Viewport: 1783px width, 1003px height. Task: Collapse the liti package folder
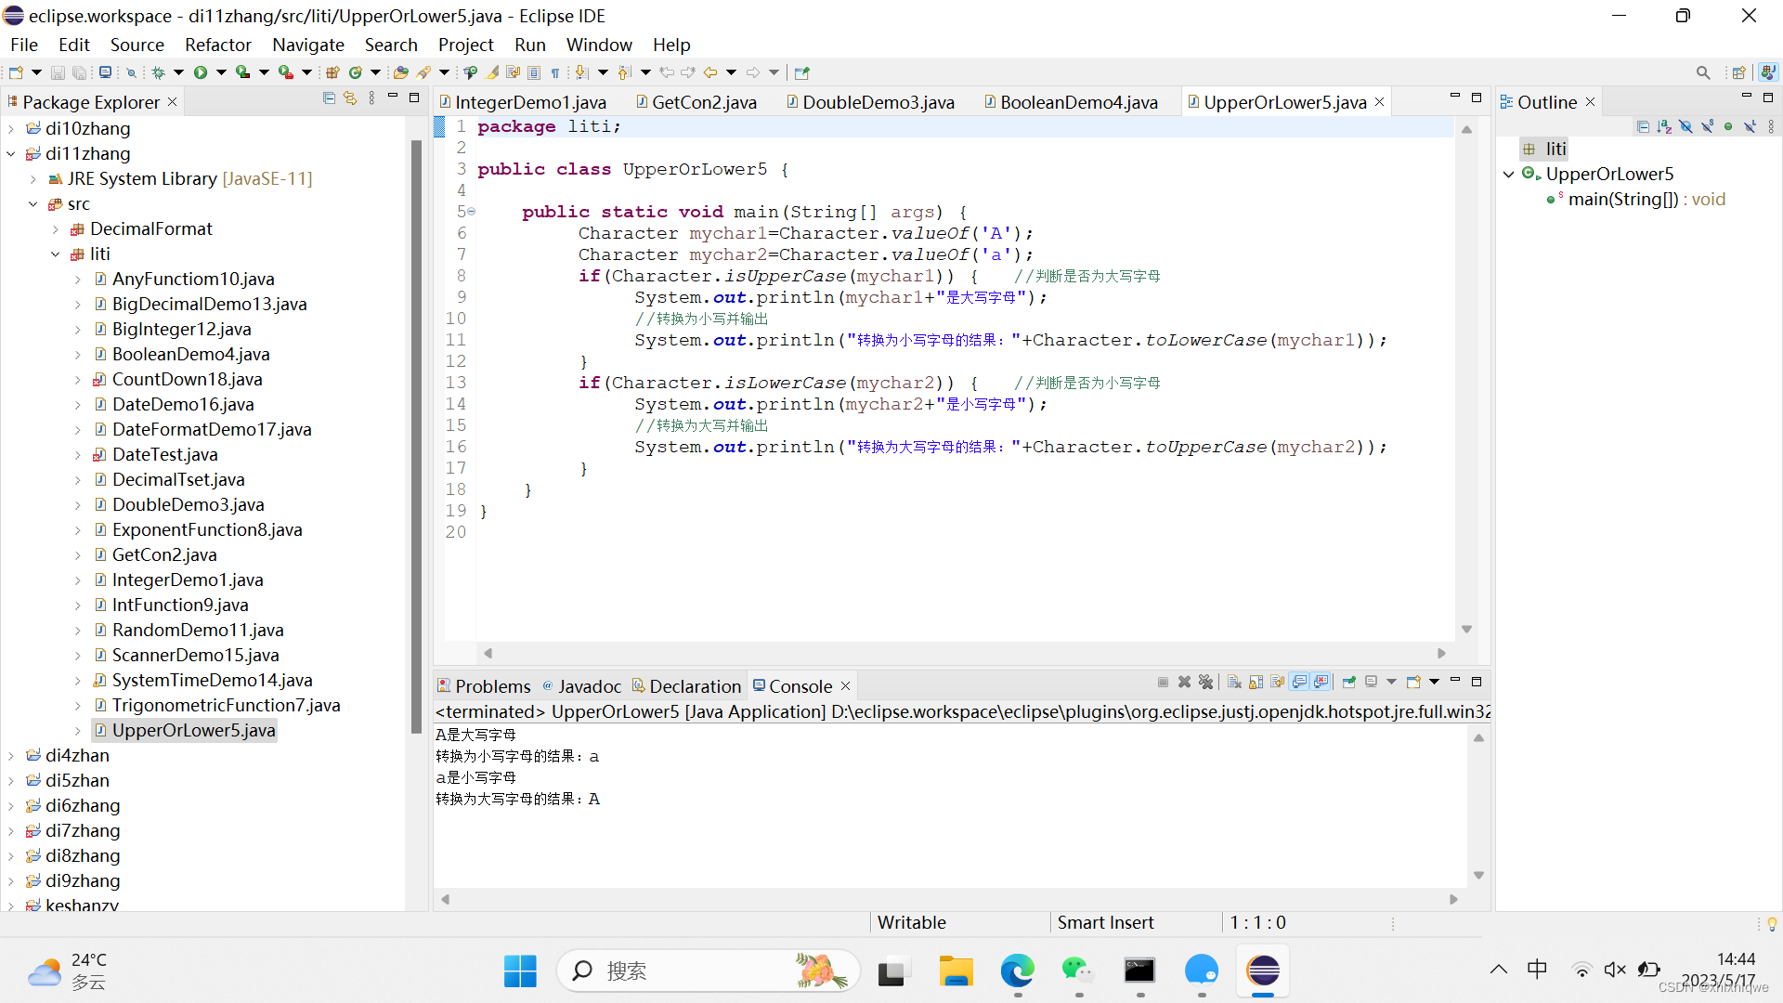click(x=56, y=254)
